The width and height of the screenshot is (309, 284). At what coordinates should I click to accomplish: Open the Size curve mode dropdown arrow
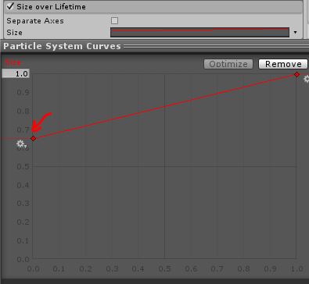tap(295, 33)
